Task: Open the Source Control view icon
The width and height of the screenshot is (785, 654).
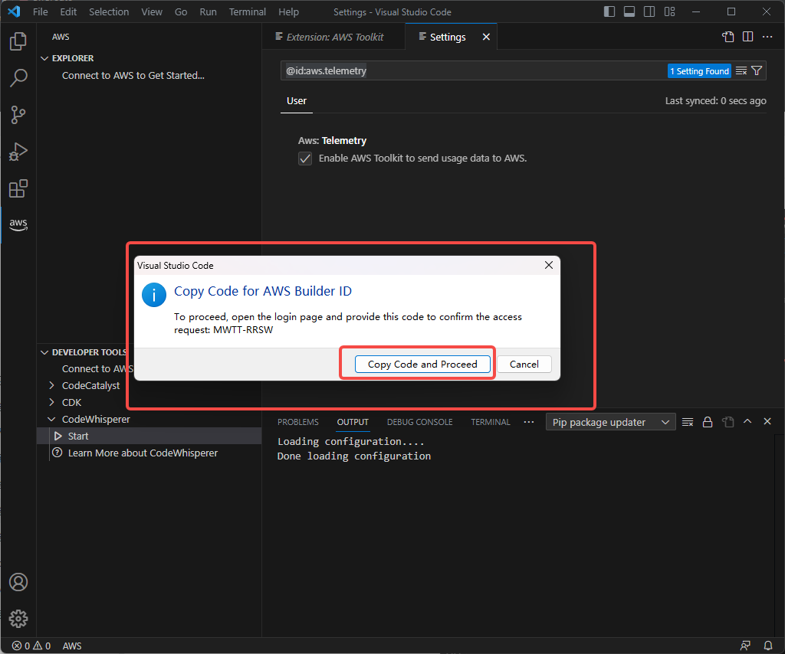Action: (18, 115)
